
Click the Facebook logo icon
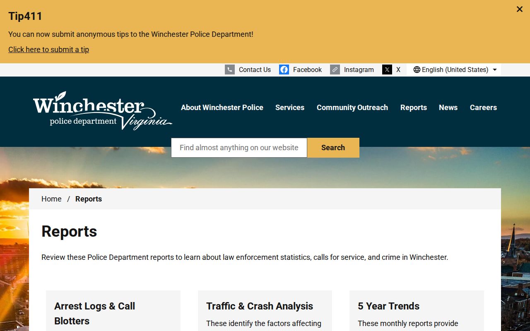(x=284, y=70)
